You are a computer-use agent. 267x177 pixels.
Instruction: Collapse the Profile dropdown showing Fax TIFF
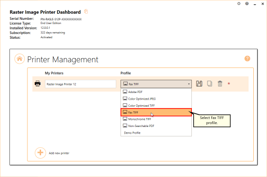pos(156,84)
